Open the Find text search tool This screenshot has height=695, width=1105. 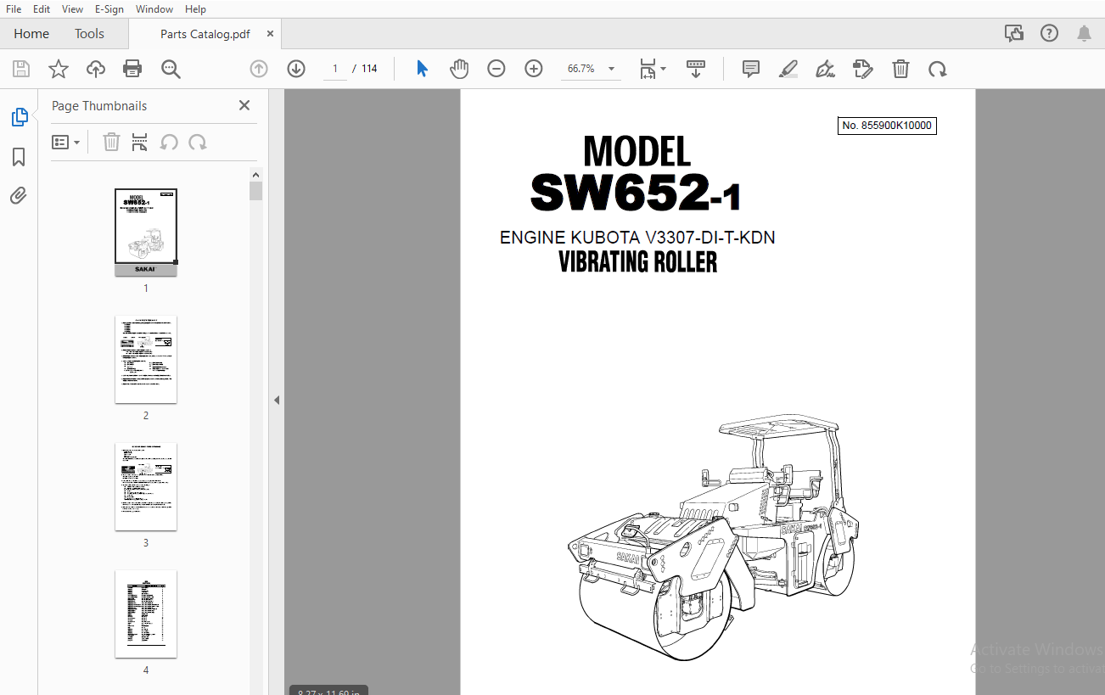(171, 69)
